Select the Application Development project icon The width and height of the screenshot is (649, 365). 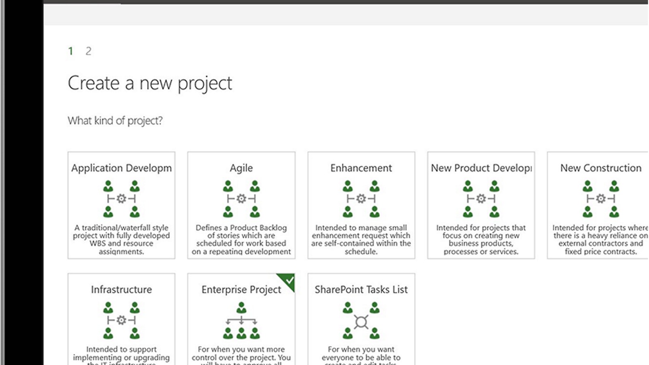point(121,199)
